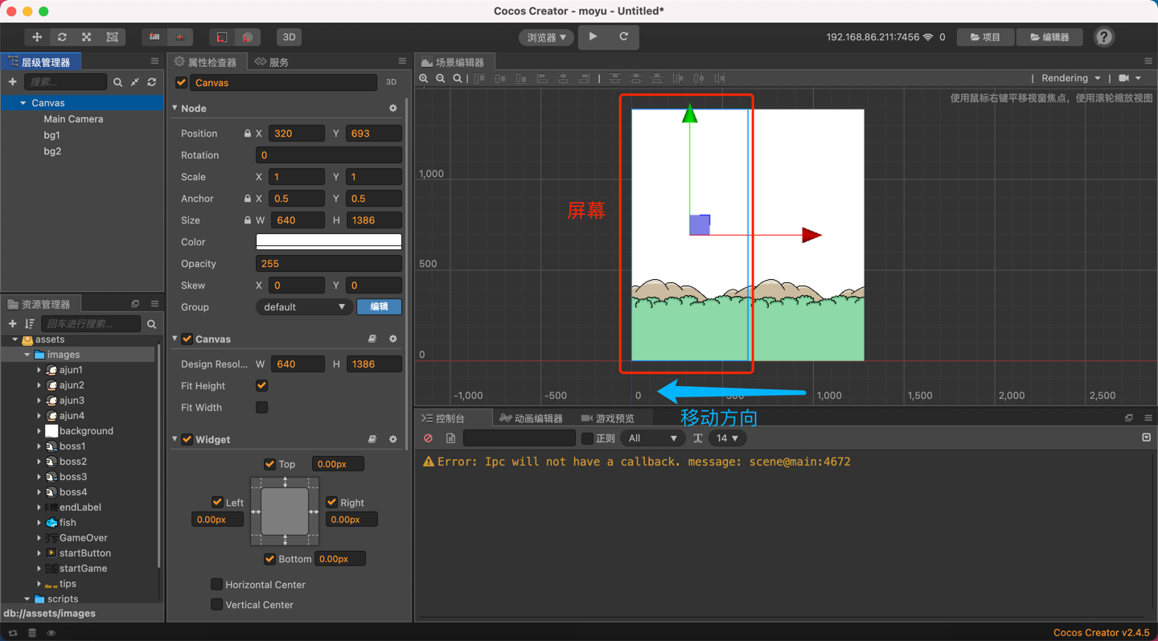
Task: Collapse the Node section
Action: click(x=175, y=108)
